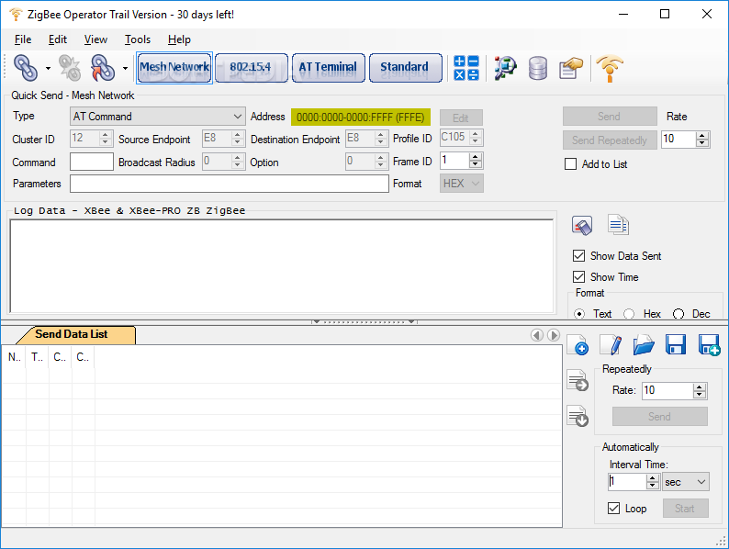Click the list item move down icon
This screenshot has height=549, width=729.
pyautogui.click(x=578, y=416)
